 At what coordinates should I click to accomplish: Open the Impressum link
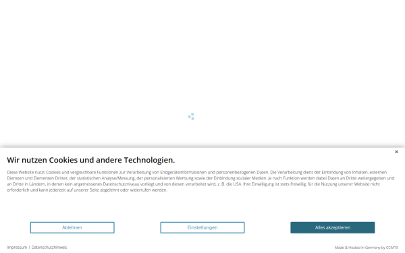(x=17, y=248)
